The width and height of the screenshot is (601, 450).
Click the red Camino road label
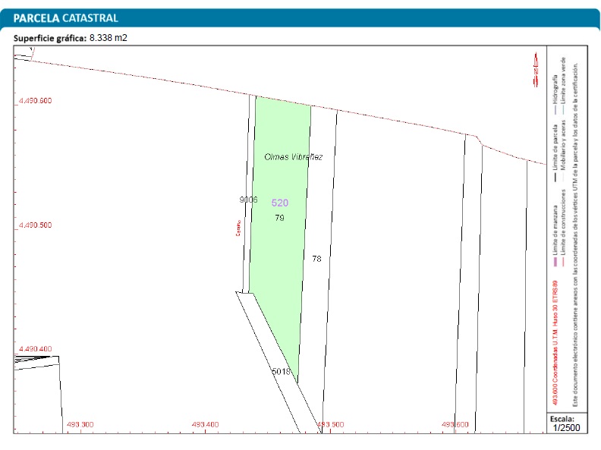click(x=238, y=228)
